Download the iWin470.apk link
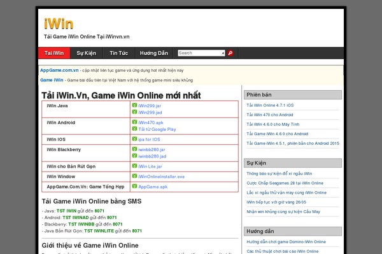The height and width of the screenshot is (254, 382). [x=151, y=123]
